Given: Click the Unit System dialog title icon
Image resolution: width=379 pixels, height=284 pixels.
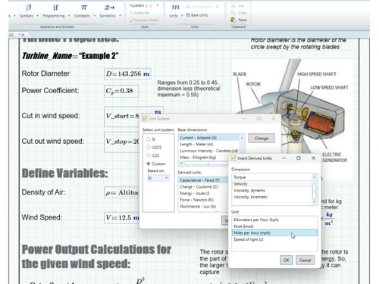Looking at the screenshot, I should click(x=145, y=119).
